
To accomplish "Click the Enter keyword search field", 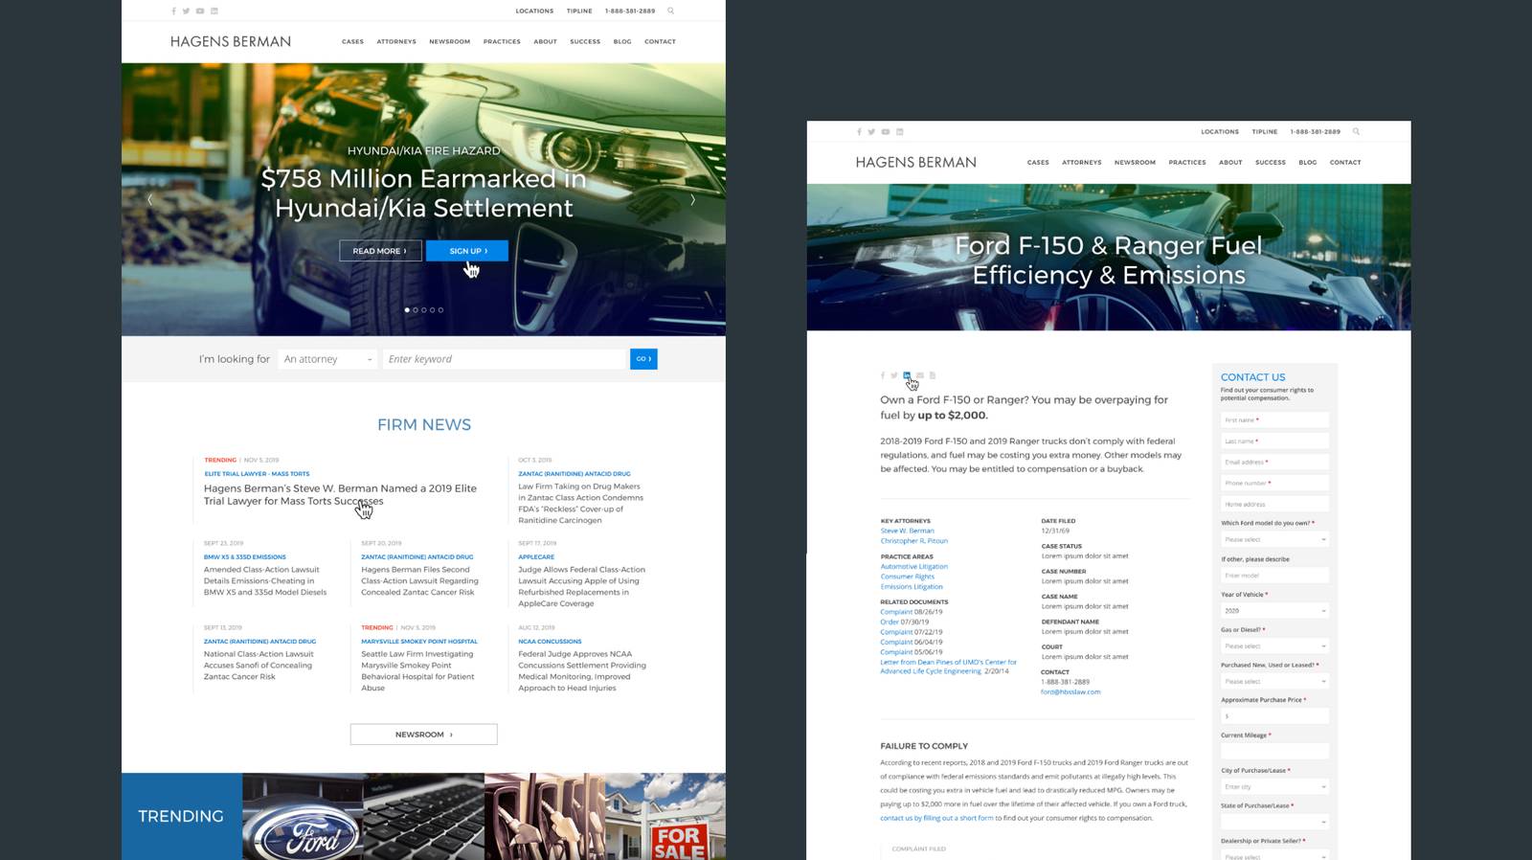I will pyautogui.click(x=504, y=359).
